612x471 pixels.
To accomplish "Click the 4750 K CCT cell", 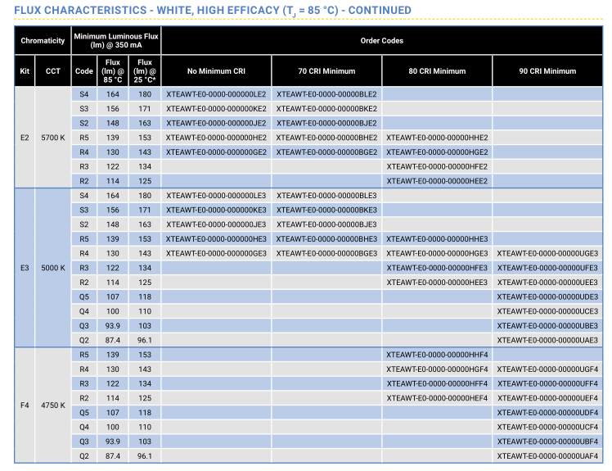I will (53, 405).
